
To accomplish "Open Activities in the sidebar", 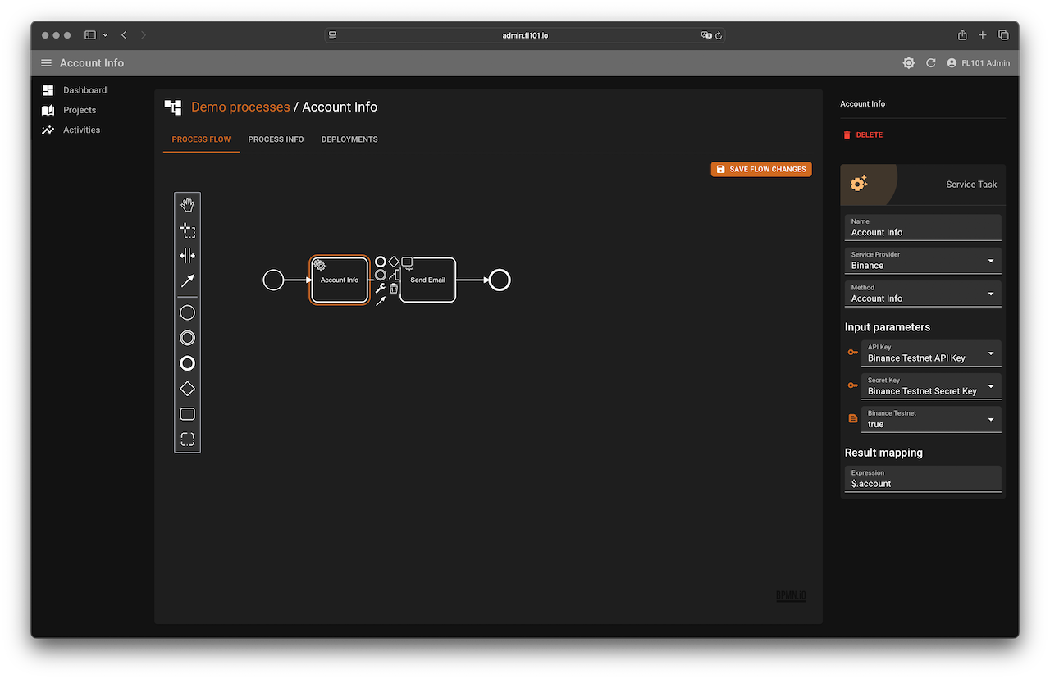I will pos(81,130).
